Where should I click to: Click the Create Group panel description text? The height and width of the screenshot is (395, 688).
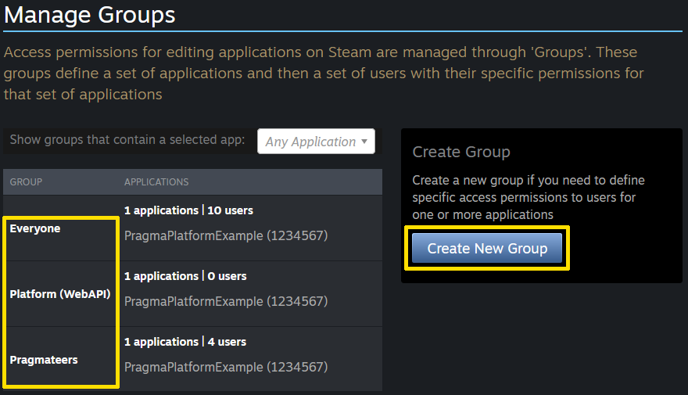pos(528,197)
